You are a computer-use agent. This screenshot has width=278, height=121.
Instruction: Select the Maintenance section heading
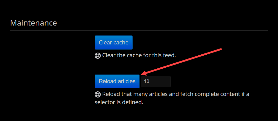tap(33, 23)
